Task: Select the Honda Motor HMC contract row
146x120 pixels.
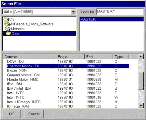Action: click(68, 79)
